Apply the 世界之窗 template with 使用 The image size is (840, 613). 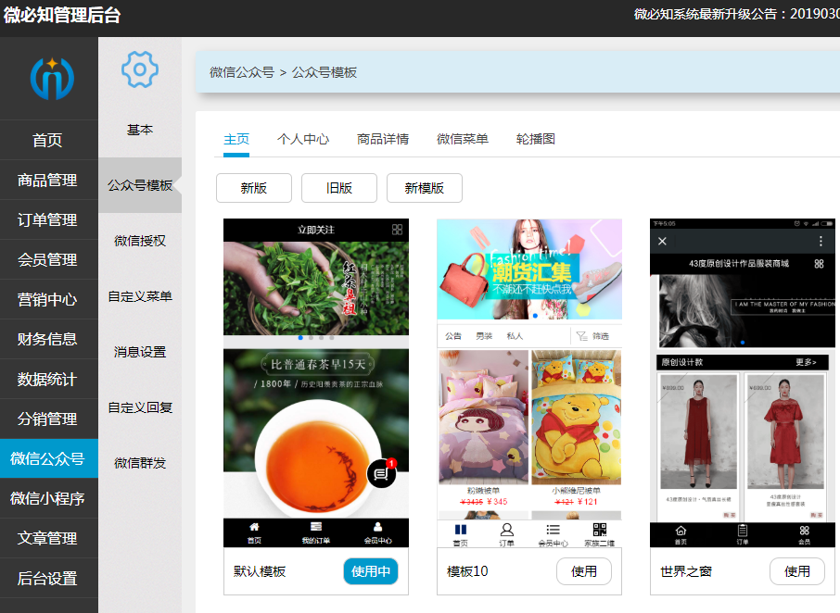(796, 571)
